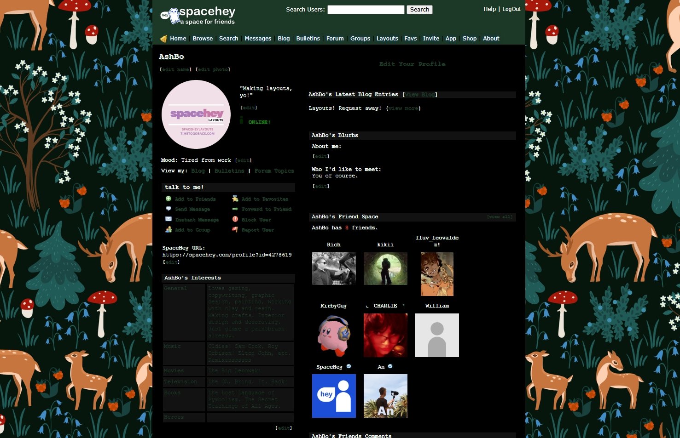Open KirbyGuy's friend profile picture
Screen dimensions: 680x438
click(x=334, y=335)
